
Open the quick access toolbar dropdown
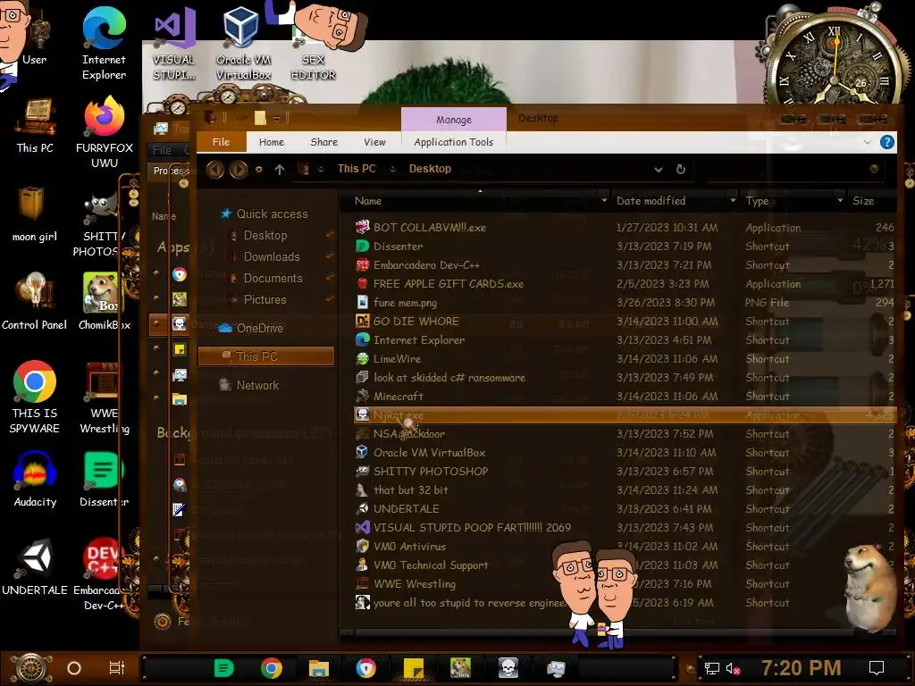coord(277,119)
